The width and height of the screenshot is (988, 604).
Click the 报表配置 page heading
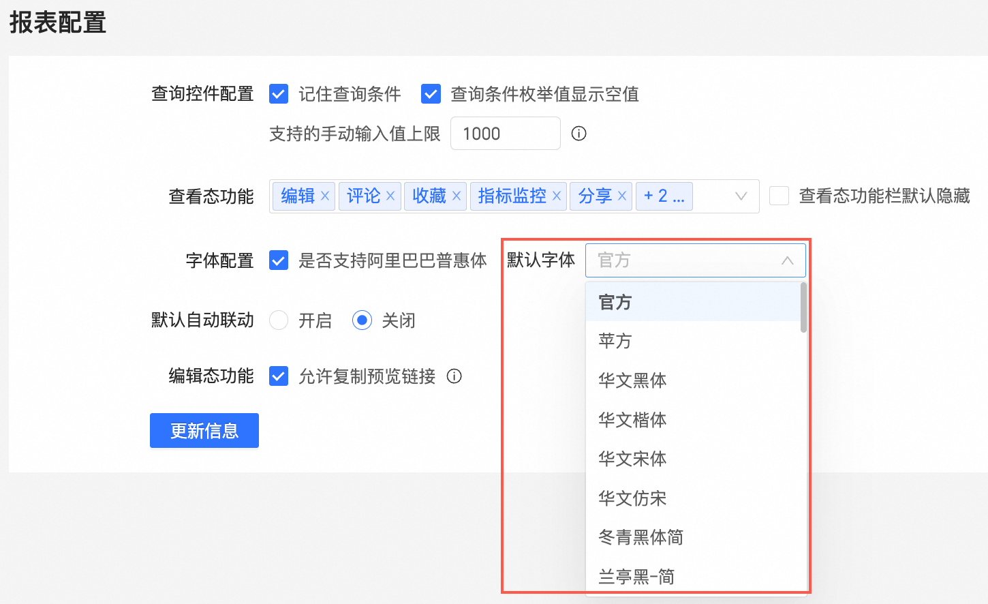click(x=58, y=22)
